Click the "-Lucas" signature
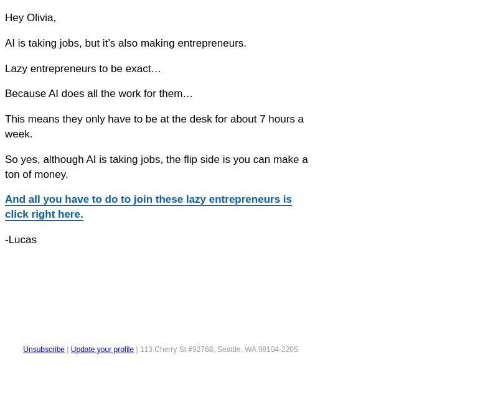Screen dimensions: 498x403 (21, 239)
